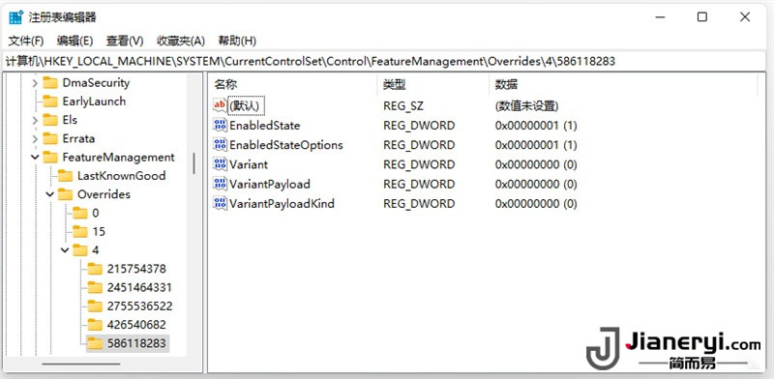This screenshot has width=774, height=379.
Task: Select the 215754378 key label
Action: (136, 269)
